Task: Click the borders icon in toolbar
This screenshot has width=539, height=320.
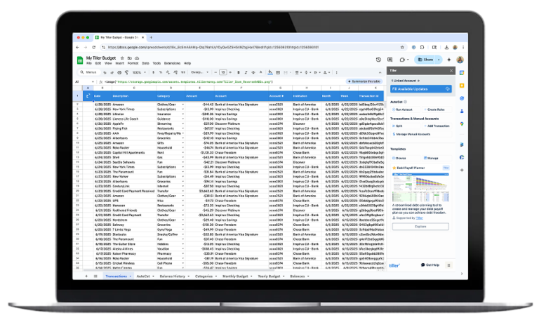Action: click(x=278, y=72)
